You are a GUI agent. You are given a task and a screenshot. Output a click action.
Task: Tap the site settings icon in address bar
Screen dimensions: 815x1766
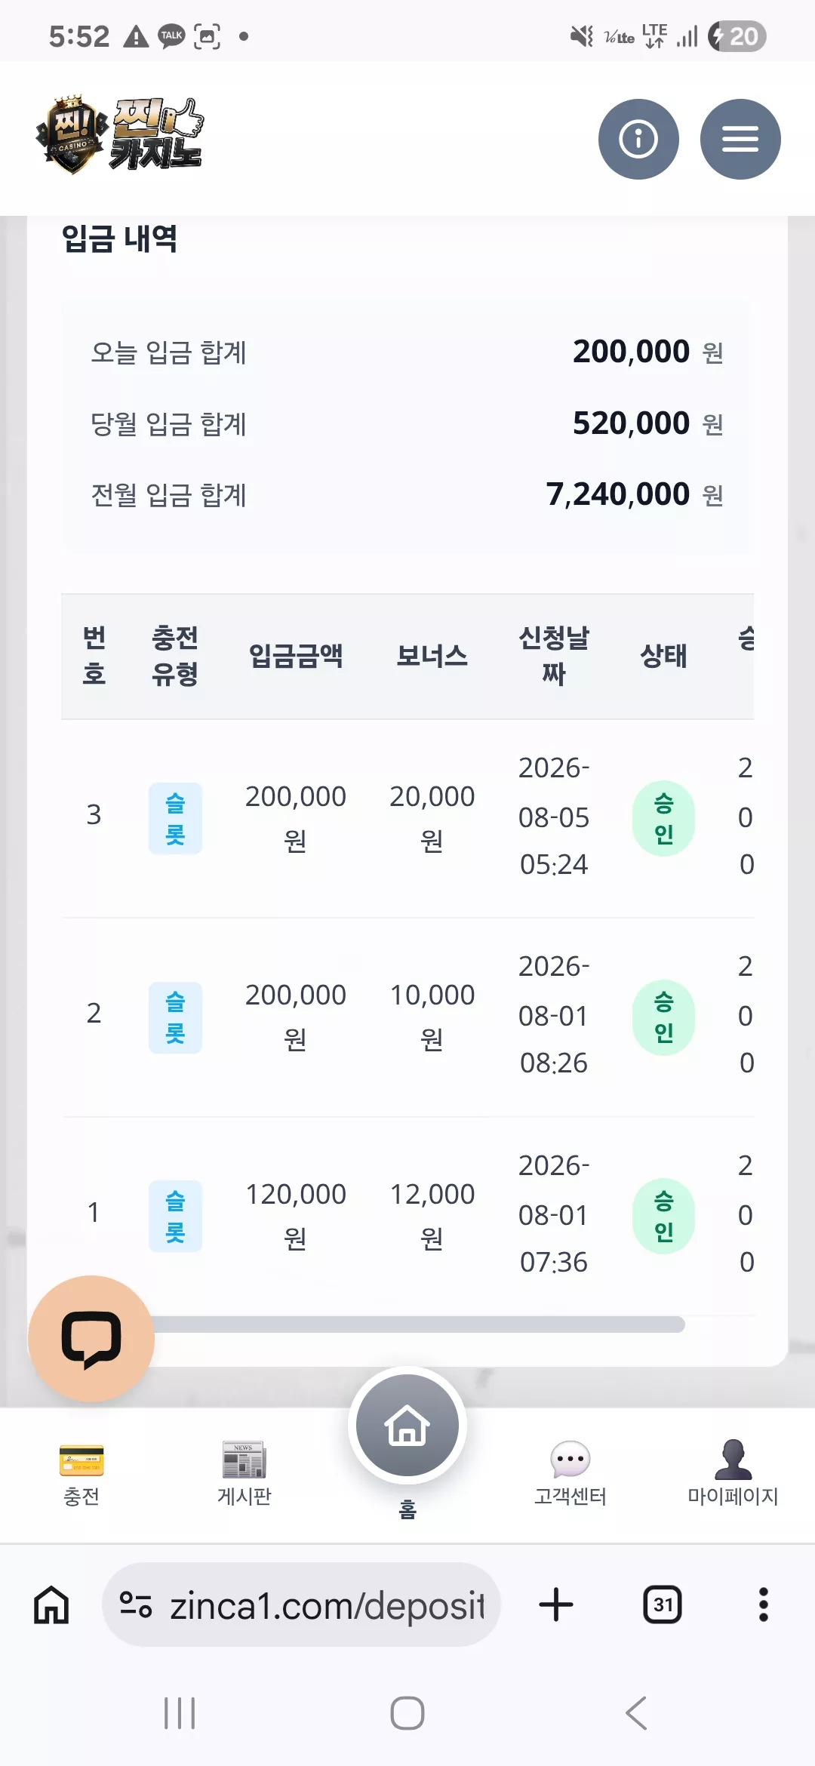[136, 1604]
